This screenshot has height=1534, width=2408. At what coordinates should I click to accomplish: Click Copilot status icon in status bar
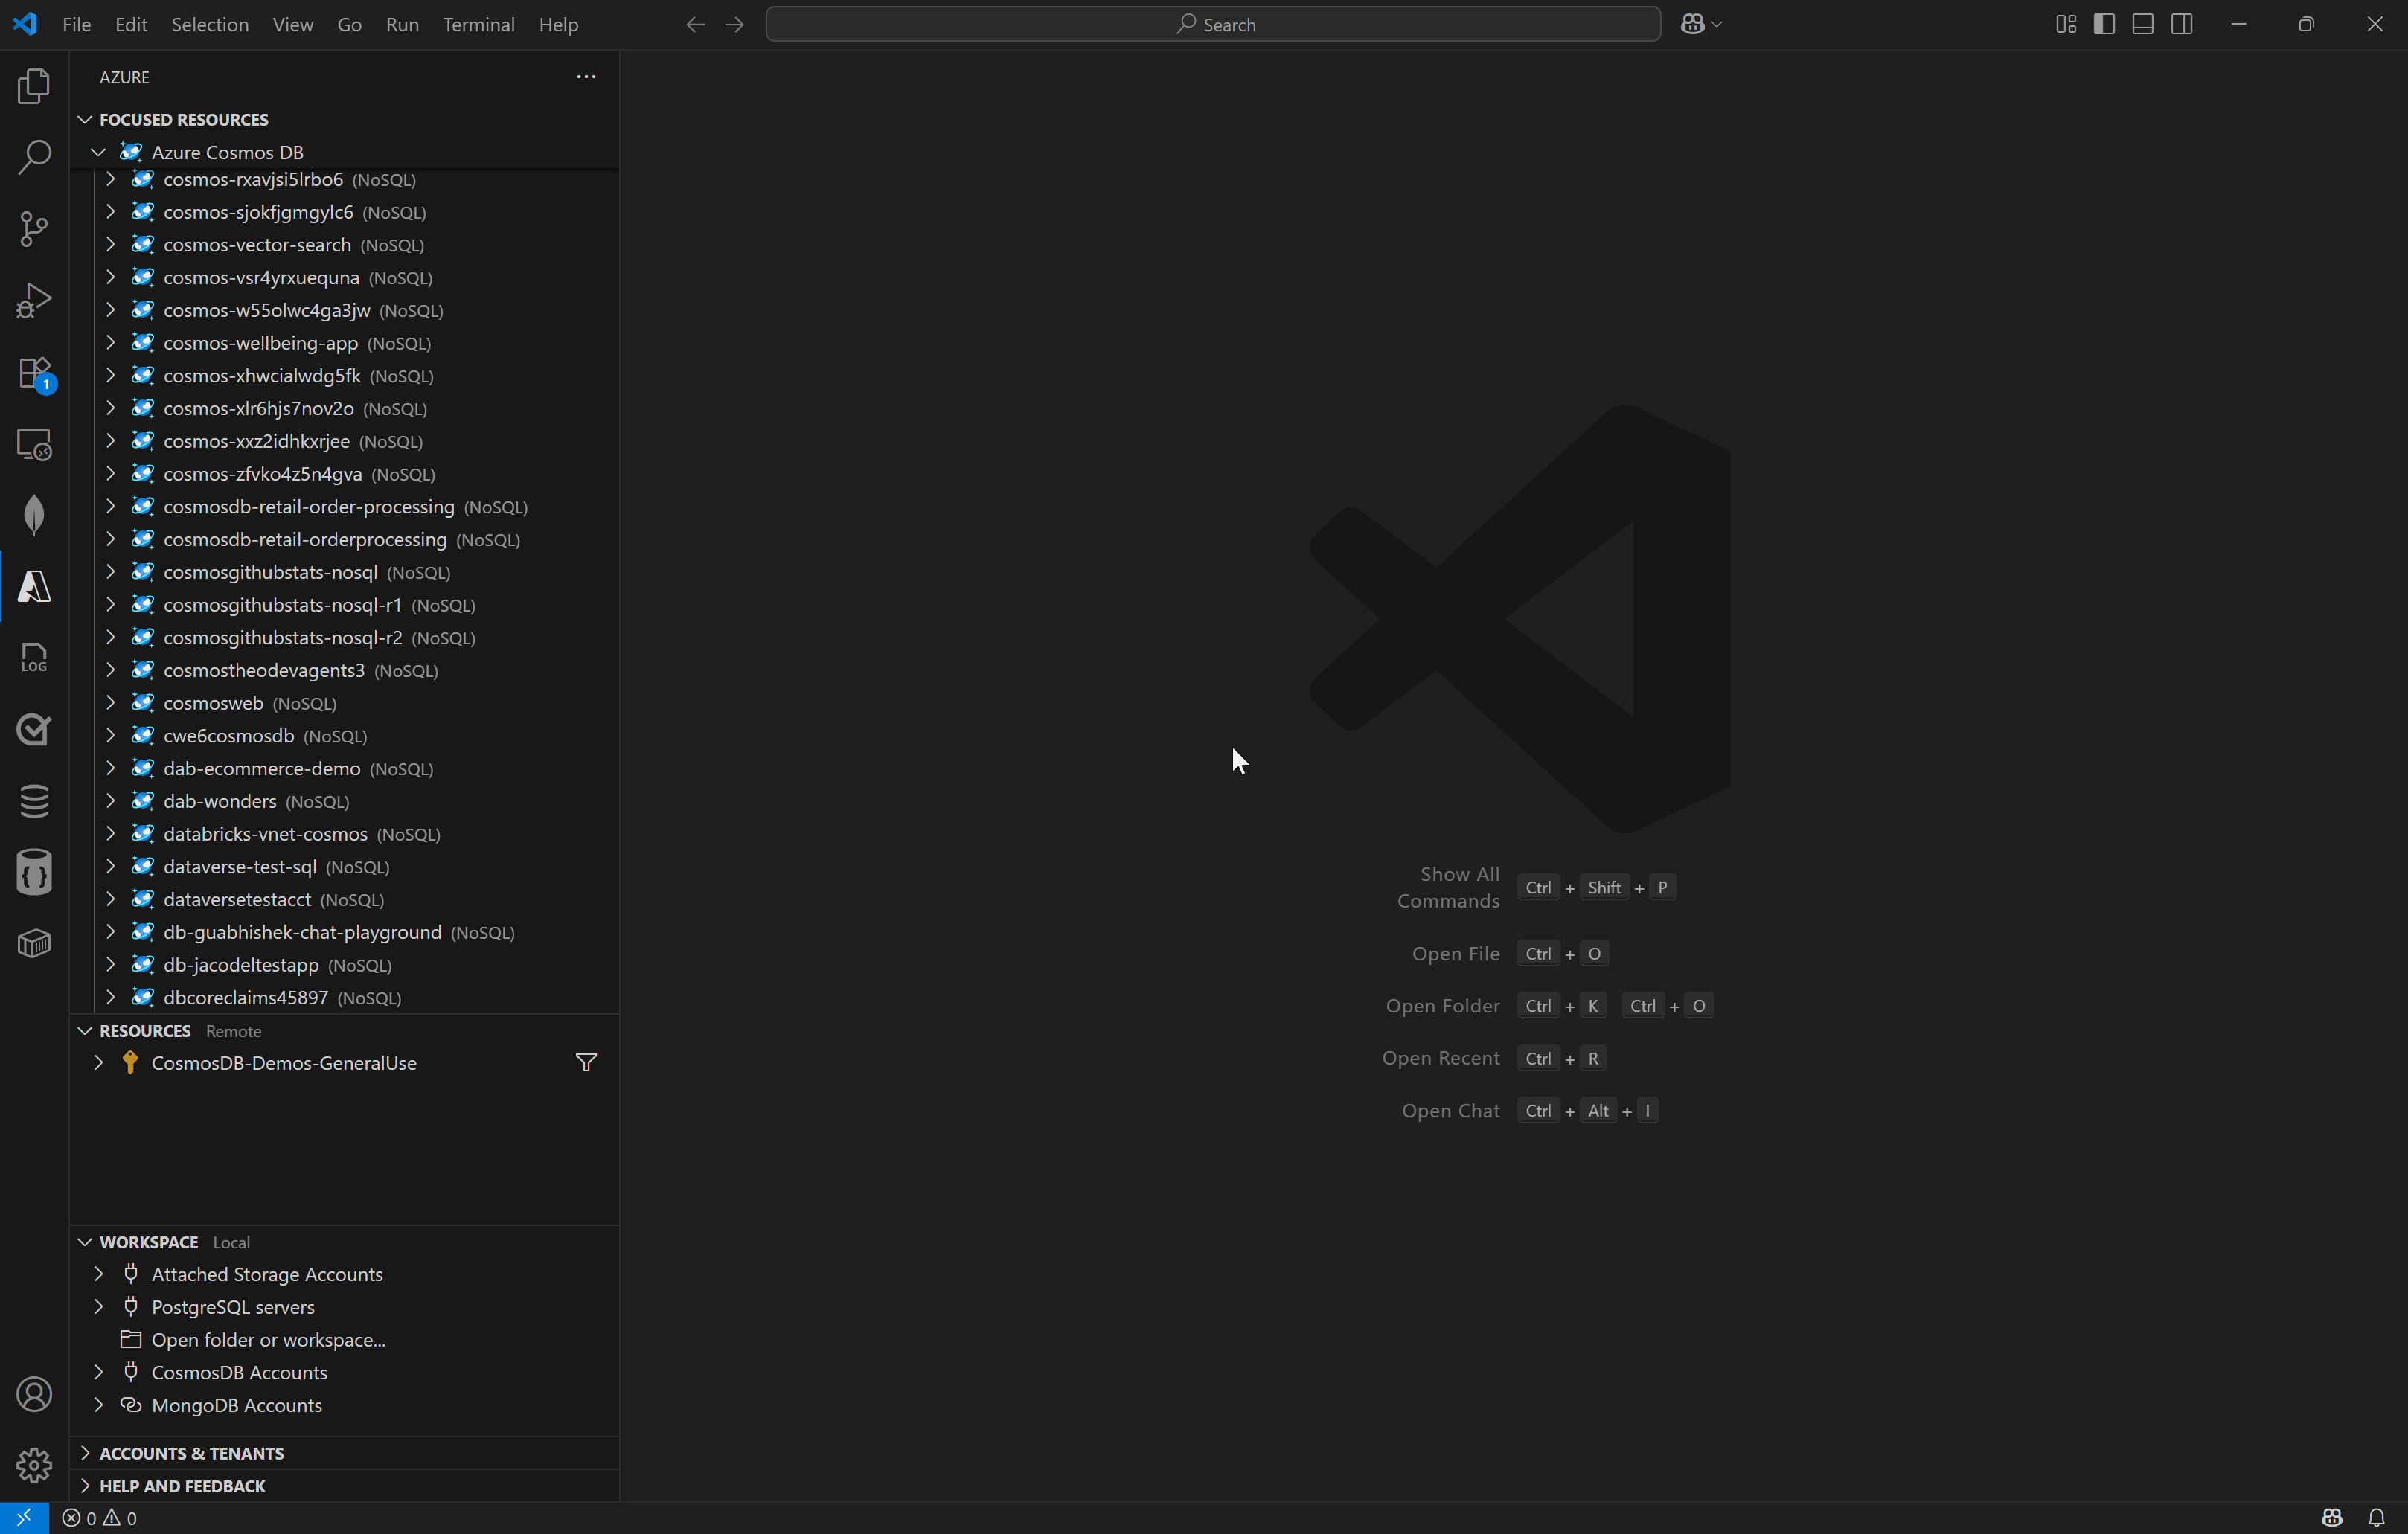click(2332, 1518)
